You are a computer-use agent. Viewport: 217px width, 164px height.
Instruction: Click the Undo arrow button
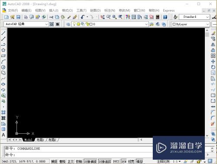click(x=83, y=17)
